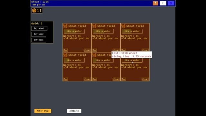The width and height of the screenshot is (206, 116).
Task: Clear the bottom-left wheat field
Action: (87, 79)
